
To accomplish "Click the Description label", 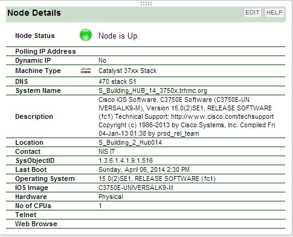I will [x=34, y=116].
